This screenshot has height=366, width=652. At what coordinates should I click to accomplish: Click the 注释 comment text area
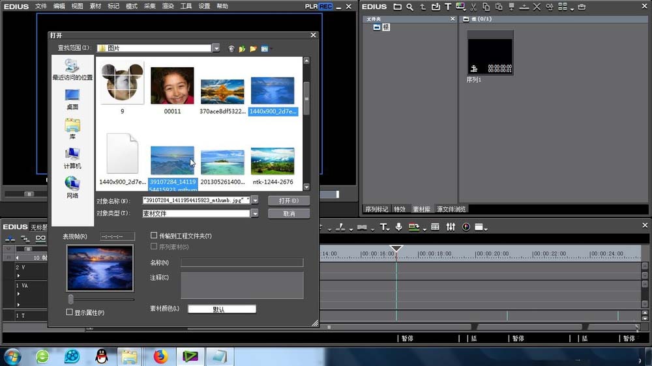pos(242,285)
